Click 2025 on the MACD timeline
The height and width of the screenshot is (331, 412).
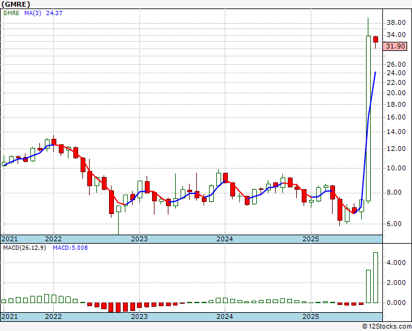click(311, 316)
